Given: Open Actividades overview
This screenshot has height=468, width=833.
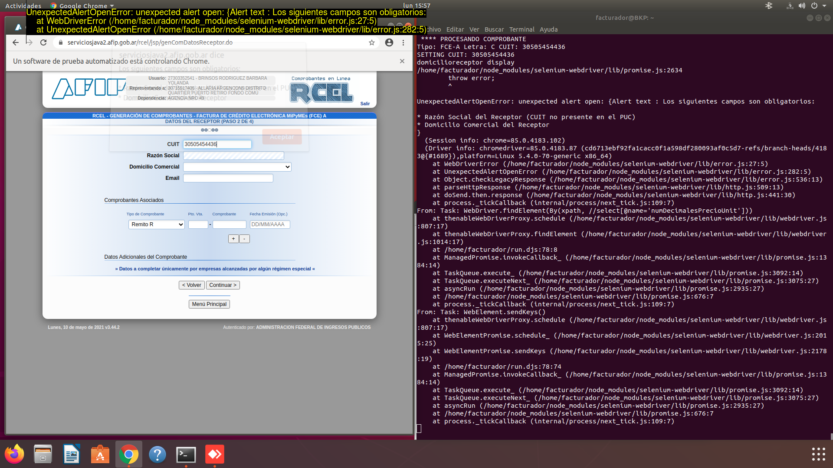Looking at the screenshot, I should (23, 6).
